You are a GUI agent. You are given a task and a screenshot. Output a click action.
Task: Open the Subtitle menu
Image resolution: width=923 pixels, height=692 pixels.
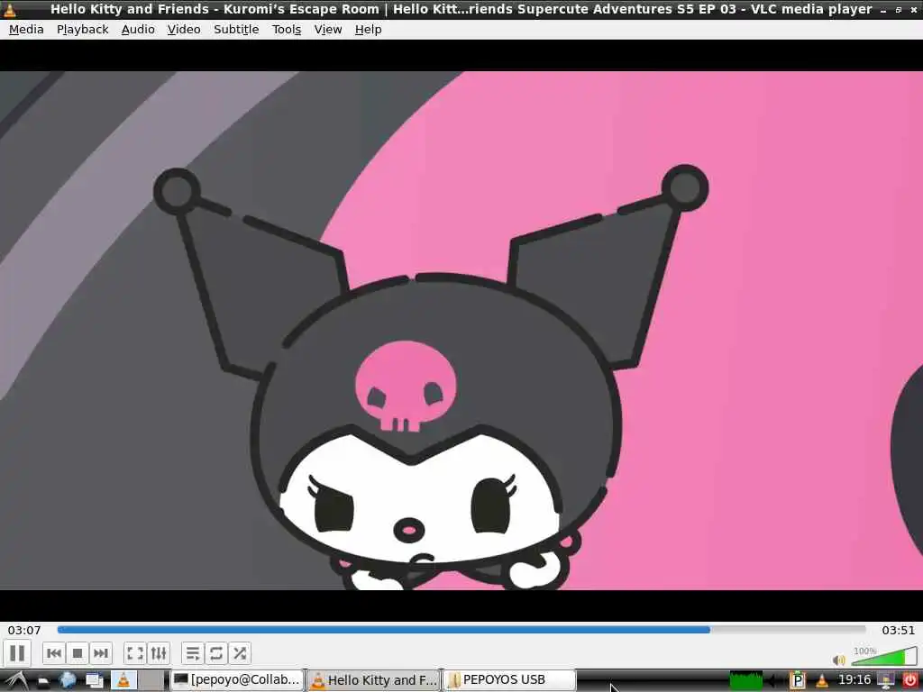[236, 30]
